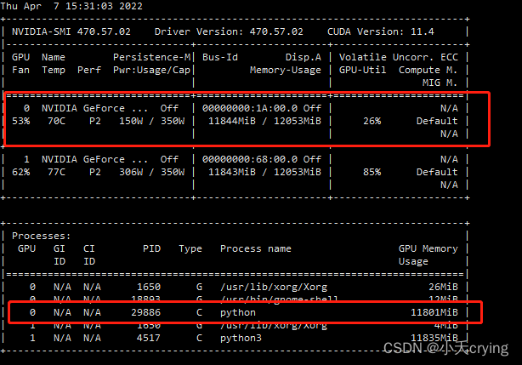Click the 'Bus-Id' column header

click(220, 57)
